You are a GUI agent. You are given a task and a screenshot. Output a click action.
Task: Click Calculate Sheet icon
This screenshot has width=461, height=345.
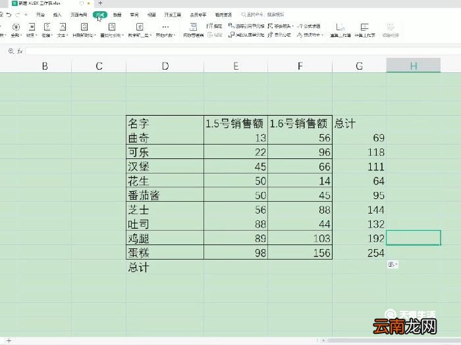tap(365, 28)
